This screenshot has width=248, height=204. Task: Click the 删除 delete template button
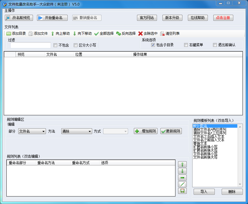[x=232, y=192]
